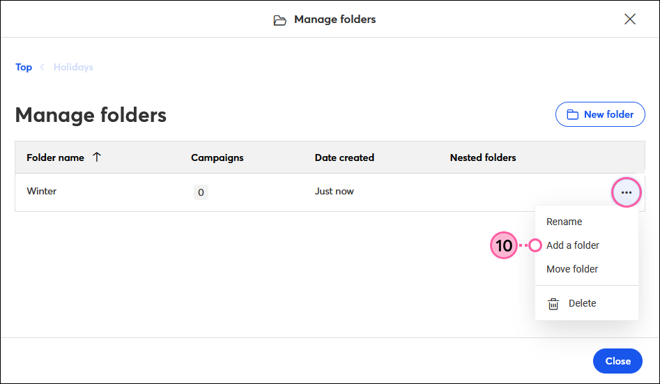660x384 pixels.
Task: Click the Folder name column header
Action: tap(55, 158)
